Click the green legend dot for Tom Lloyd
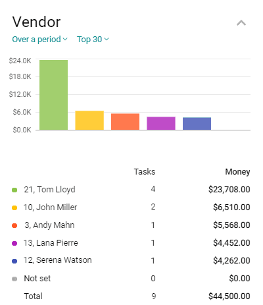Image resolution: width=263 pixels, height=305 pixels. [x=14, y=190]
